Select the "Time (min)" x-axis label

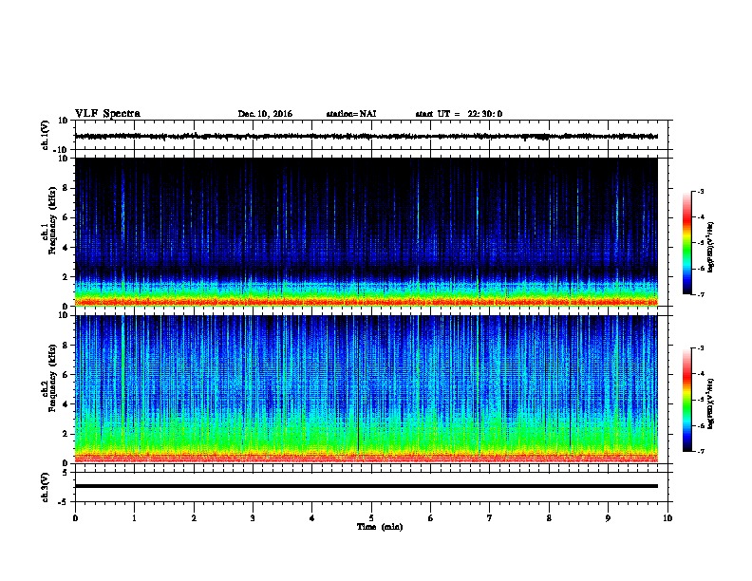coord(380,527)
